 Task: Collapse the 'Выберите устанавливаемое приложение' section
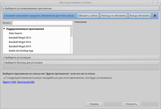point(80,8)
